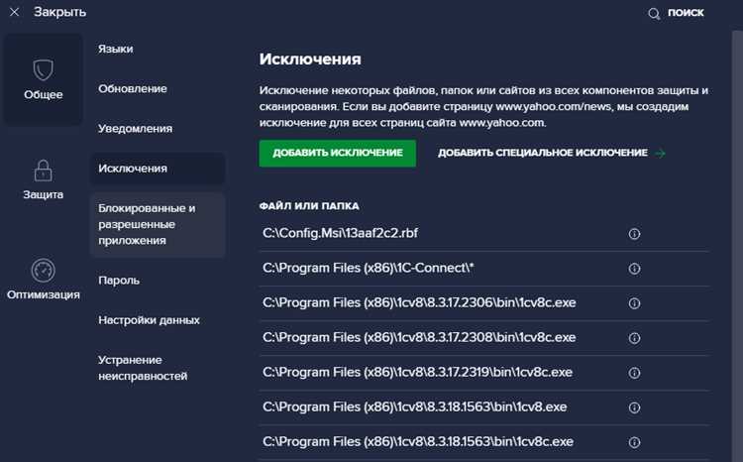Click info icon for 8.3.17.2319 1cv8c.exe
Image resolution: width=743 pixels, height=462 pixels.
point(634,373)
